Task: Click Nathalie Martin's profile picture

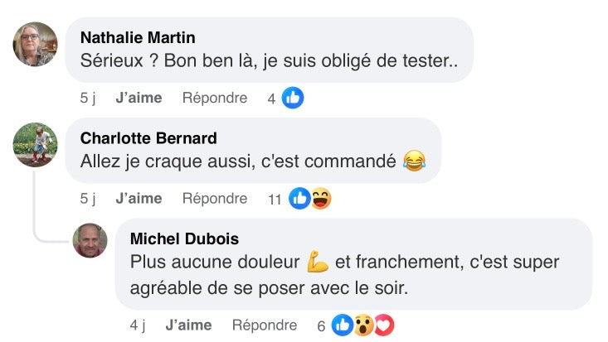Action: pos(36,44)
